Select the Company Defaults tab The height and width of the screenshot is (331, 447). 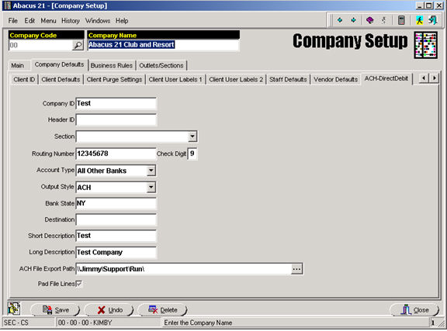click(59, 64)
